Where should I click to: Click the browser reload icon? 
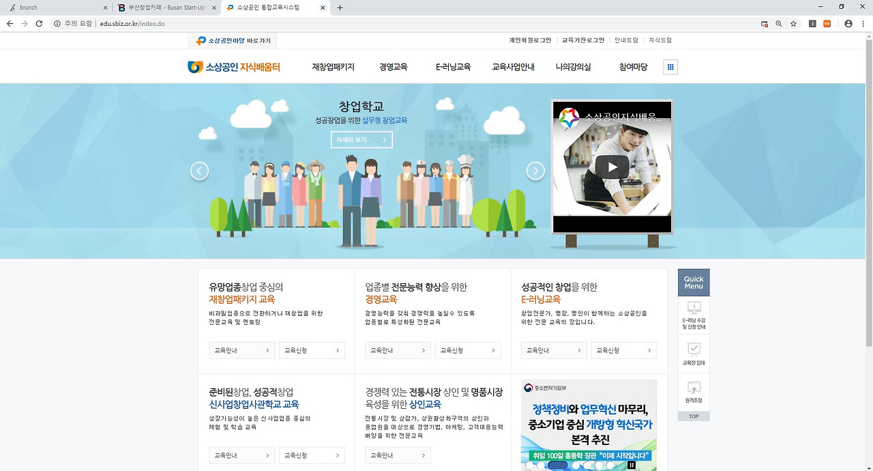(40, 23)
